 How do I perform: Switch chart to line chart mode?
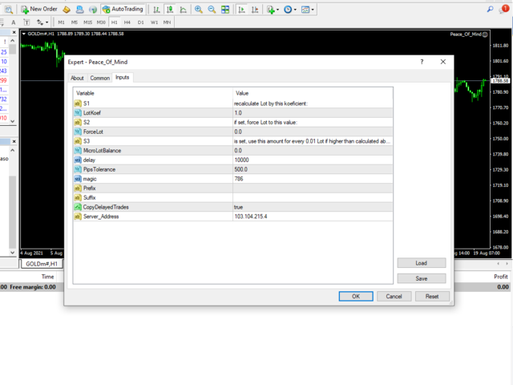coord(184,10)
